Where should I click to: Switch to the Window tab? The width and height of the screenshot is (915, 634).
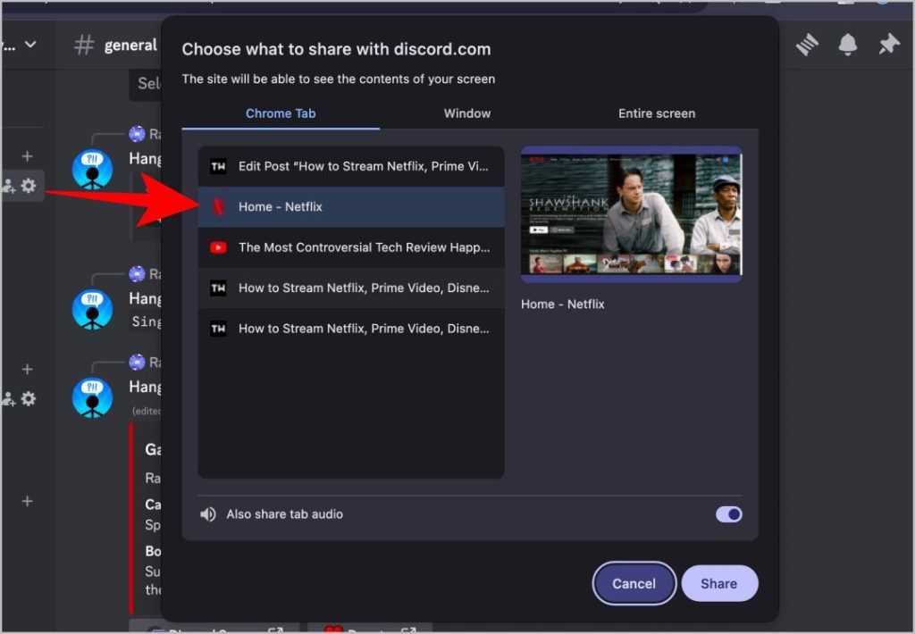pyautogui.click(x=466, y=113)
